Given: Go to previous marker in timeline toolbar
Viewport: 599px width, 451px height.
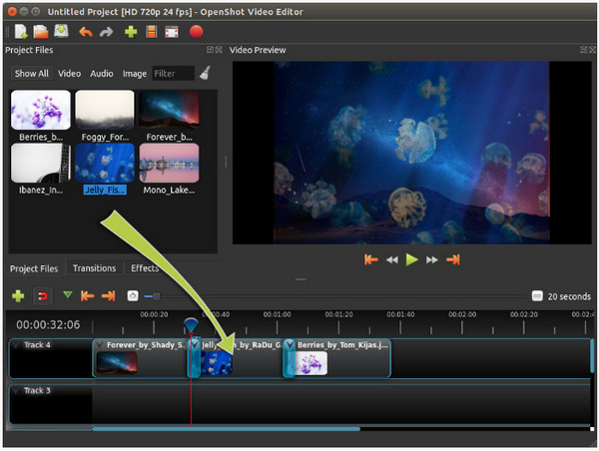Looking at the screenshot, I should 88,295.
